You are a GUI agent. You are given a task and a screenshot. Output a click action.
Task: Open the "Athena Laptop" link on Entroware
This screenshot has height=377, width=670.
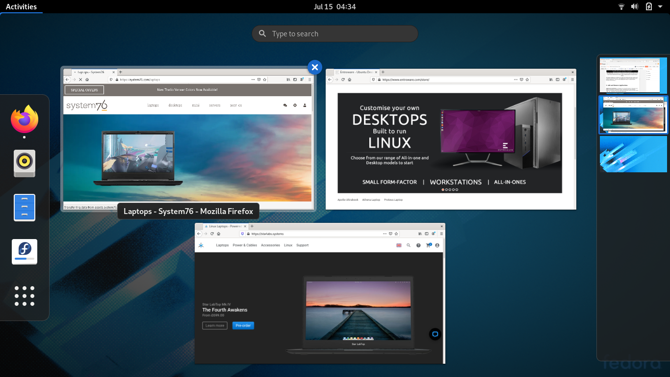tap(371, 200)
